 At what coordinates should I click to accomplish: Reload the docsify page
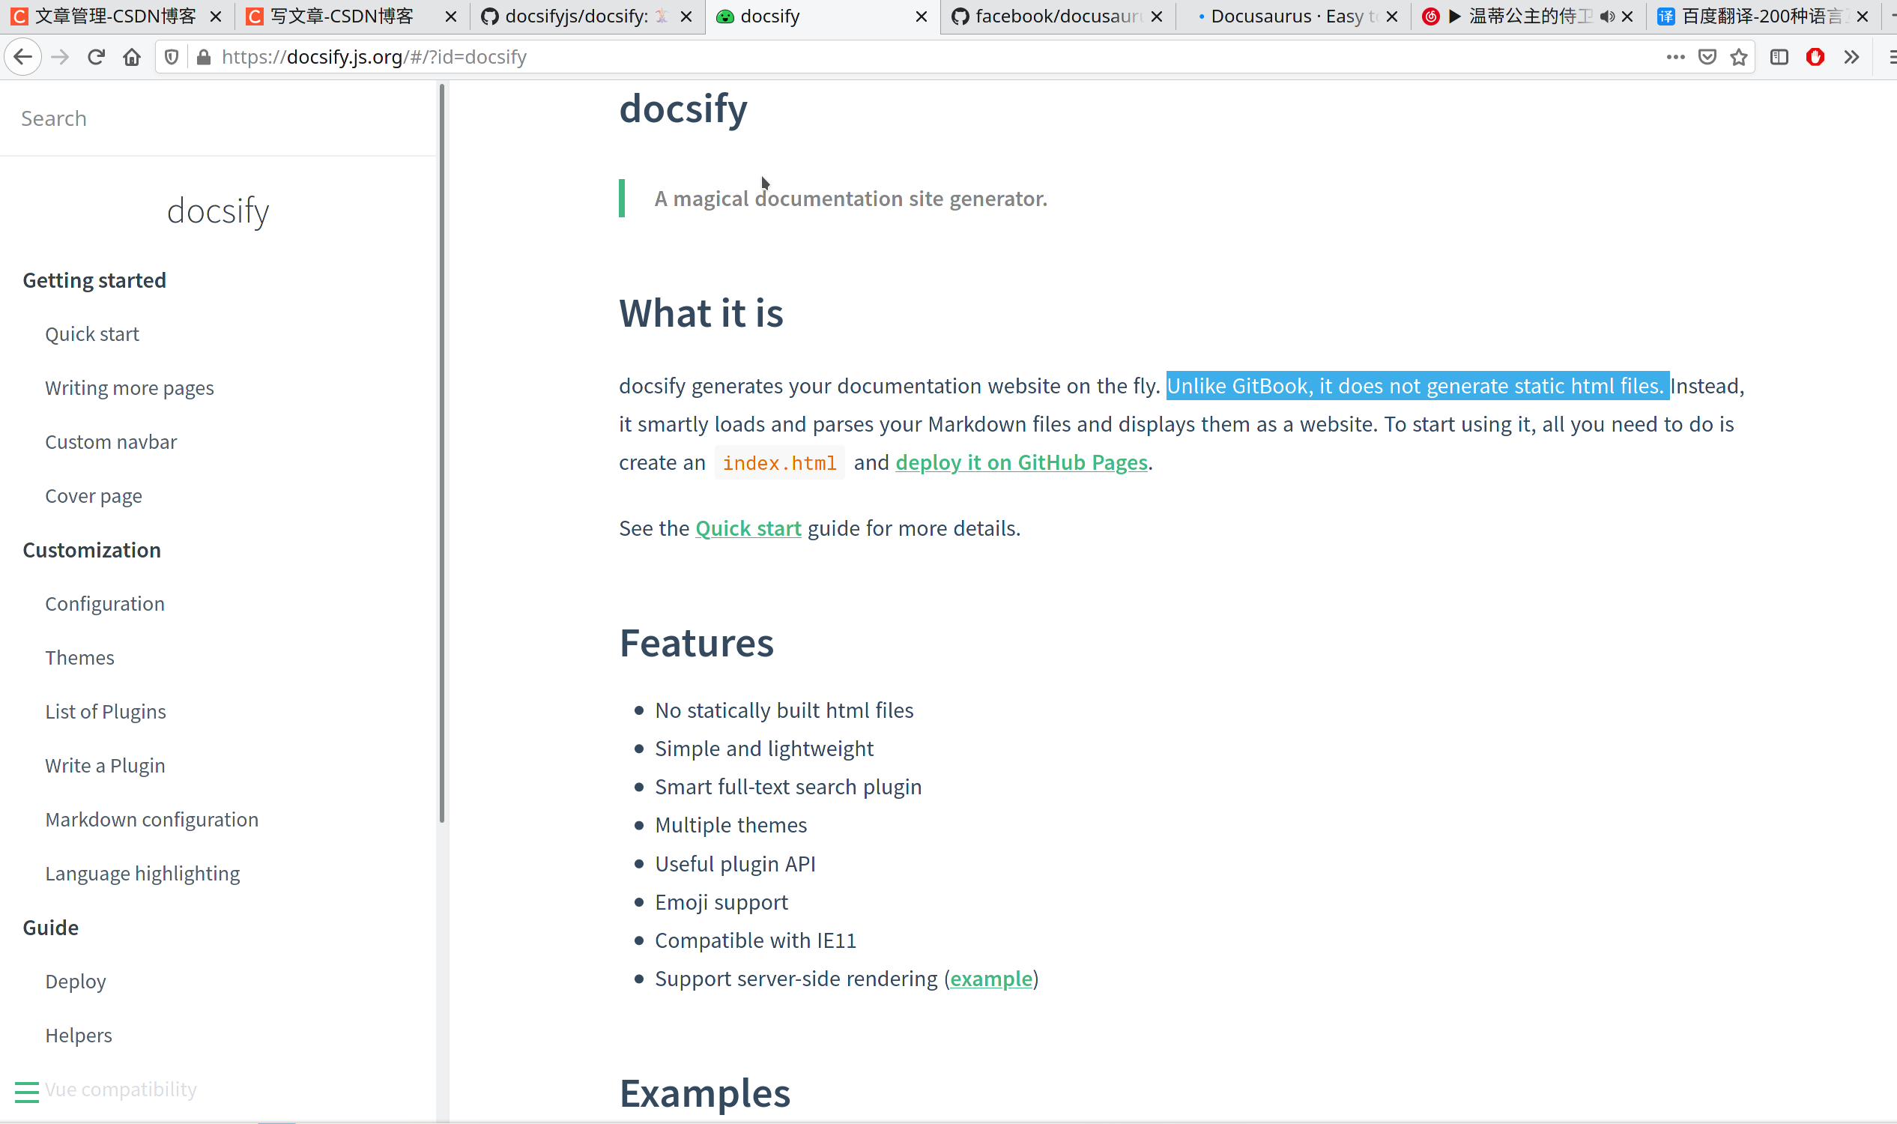pos(95,57)
